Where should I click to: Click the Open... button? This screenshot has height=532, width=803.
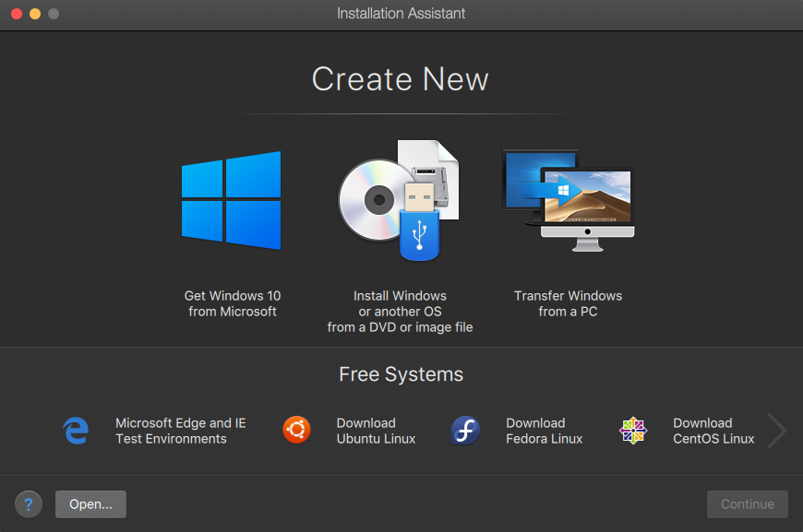(x=90, y=504)
